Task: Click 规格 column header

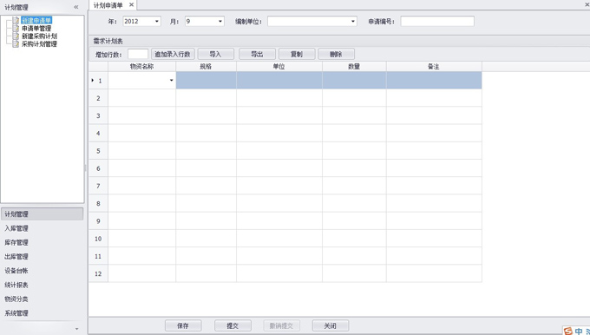Action: tap(206, 67)
